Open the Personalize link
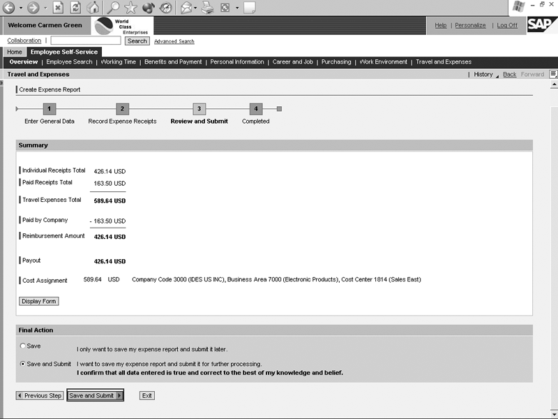 [470, 25]
